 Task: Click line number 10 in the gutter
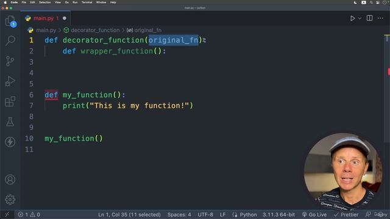(29, 138)
